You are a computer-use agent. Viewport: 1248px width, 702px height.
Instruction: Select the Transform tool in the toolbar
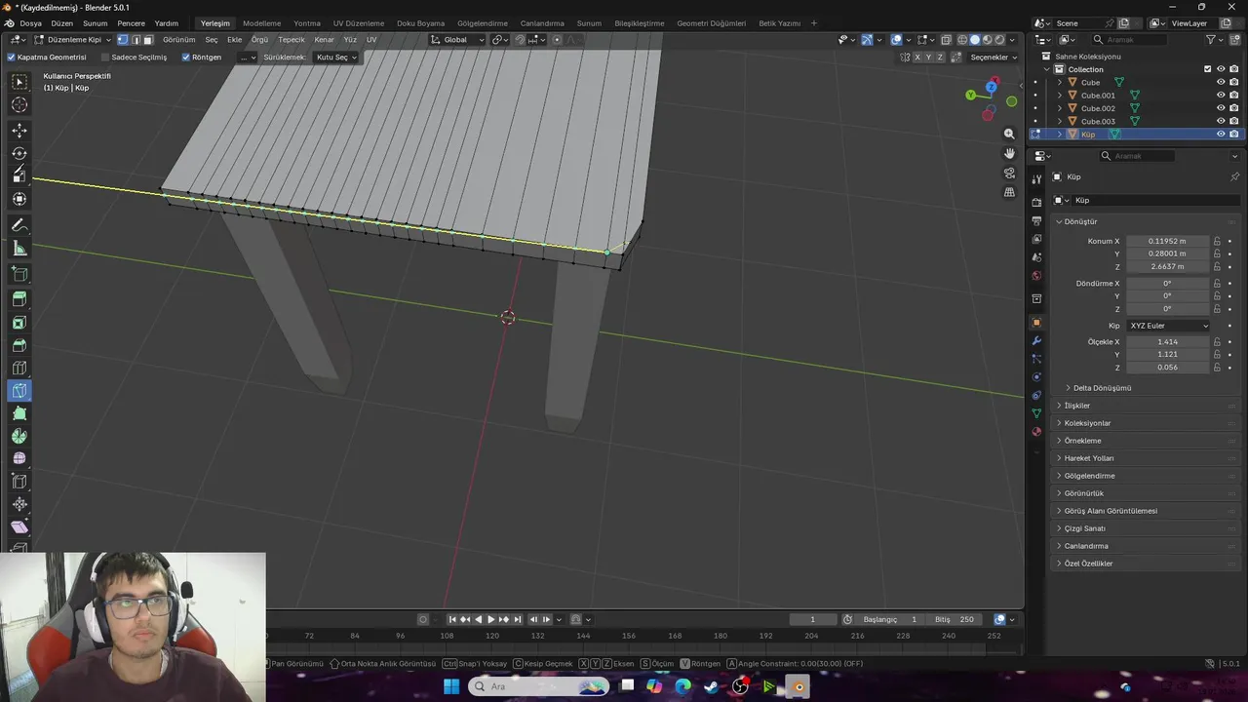coord(19,199)
